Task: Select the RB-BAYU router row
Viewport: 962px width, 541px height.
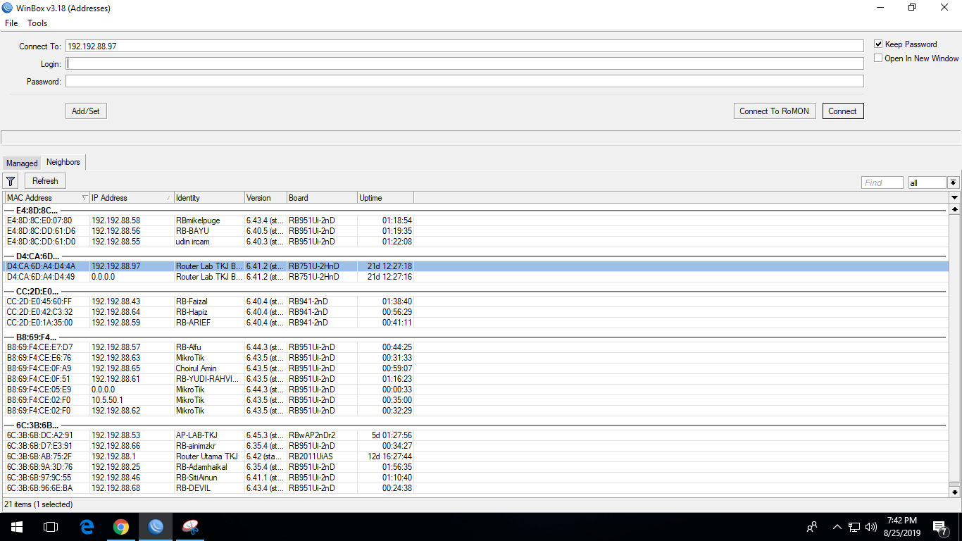Action: click(x=477, y=231)
